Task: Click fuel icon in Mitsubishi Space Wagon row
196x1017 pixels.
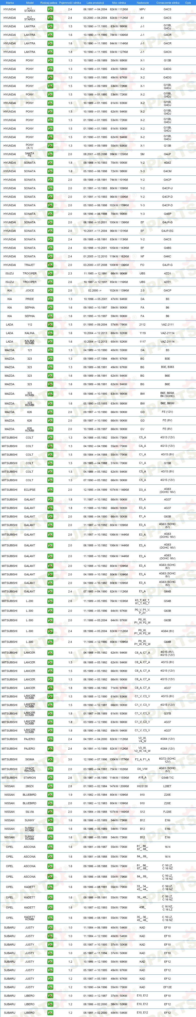Action: coord(50,769)
